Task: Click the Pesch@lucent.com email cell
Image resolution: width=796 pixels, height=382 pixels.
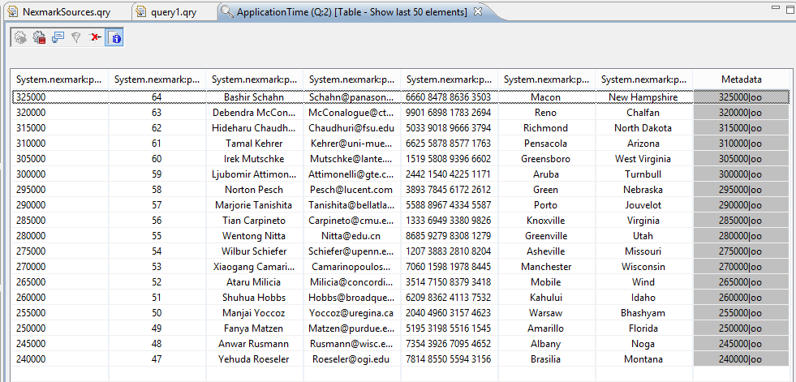Action: [350, 190]
